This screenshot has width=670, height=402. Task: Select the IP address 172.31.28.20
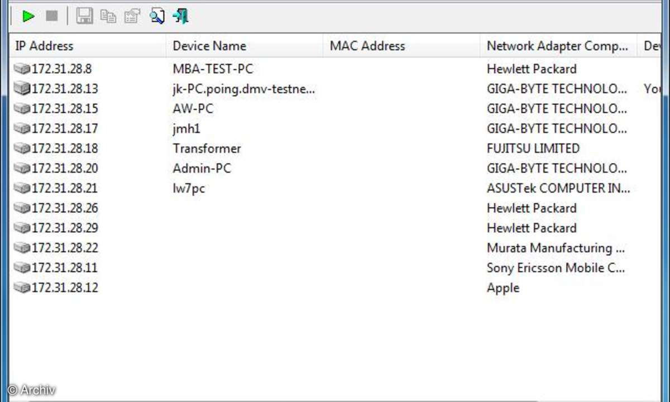coord(65,168)
